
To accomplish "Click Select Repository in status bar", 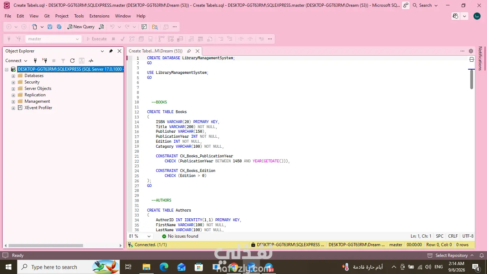I will [x=451, y=255].
